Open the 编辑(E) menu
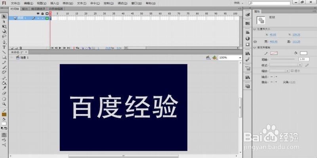The height and width of the screenshot is (158, 317). [29, 4]
